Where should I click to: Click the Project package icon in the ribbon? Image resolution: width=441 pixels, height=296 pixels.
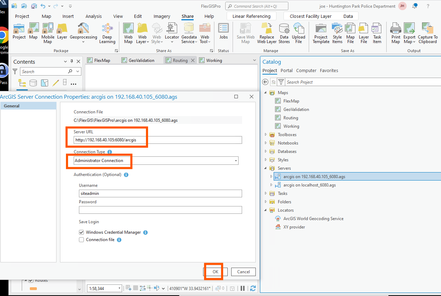pyautogui.click(x=19, y=31)
